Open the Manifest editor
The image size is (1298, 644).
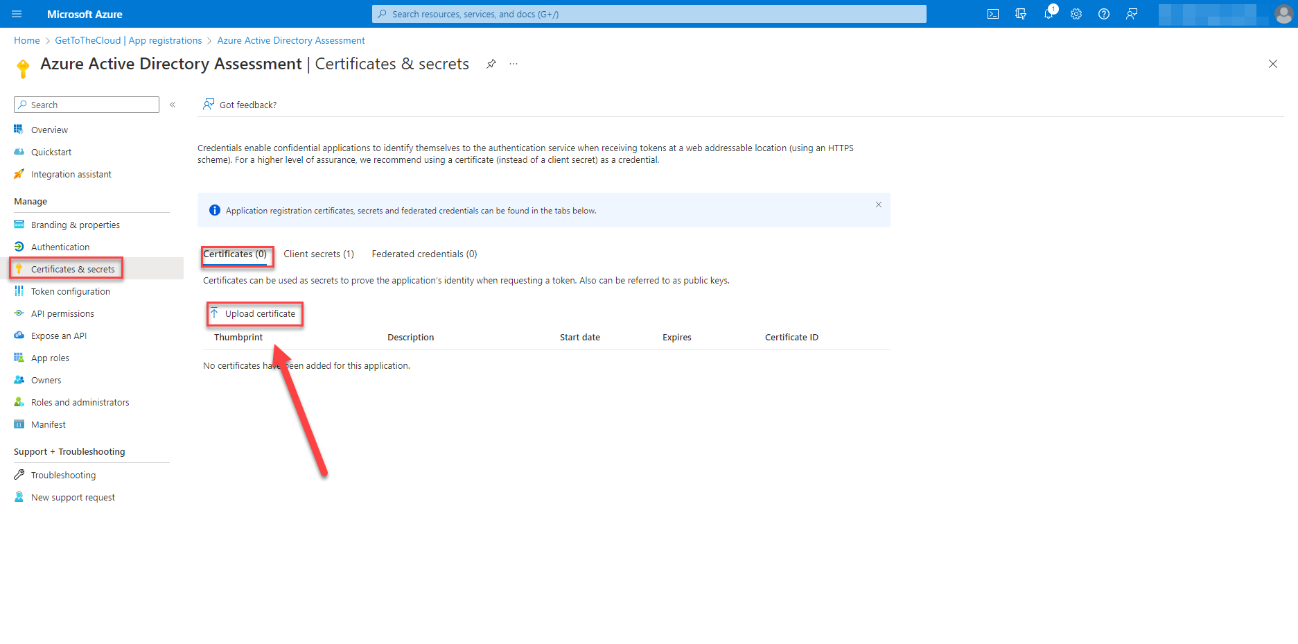(49, 424)
